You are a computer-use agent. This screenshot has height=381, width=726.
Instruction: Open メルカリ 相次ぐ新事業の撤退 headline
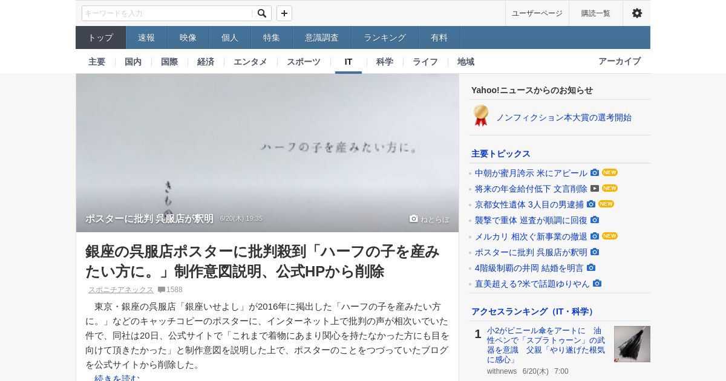pos(531,236)
